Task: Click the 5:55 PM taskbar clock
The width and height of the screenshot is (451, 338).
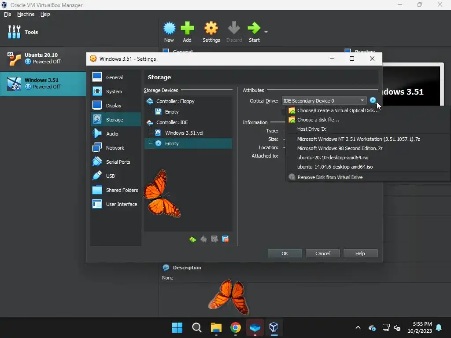Action: [x=420, y=327]
